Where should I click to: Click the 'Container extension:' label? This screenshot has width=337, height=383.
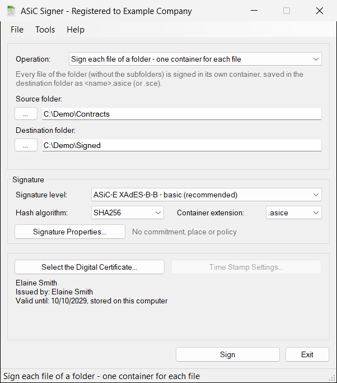click(210, 213)
